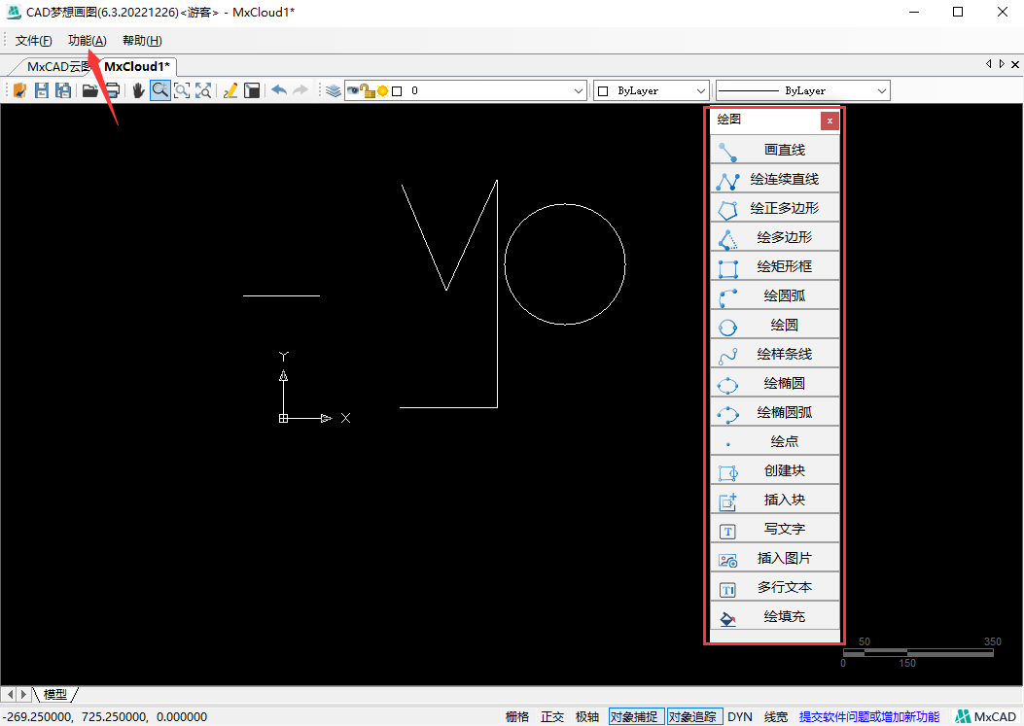The height and width of the screenshot is (726, 1024).
Task: Select 绘点 point tool
Action: pos(774,441)
